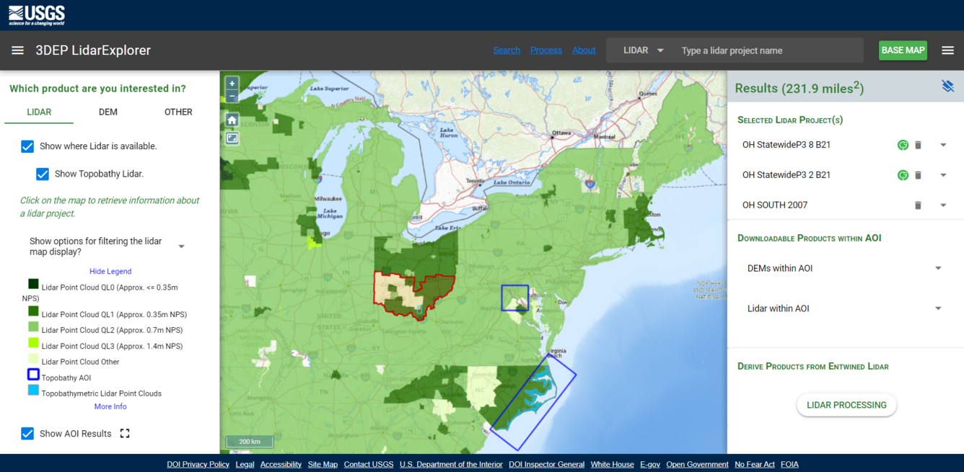Screen dimensions: 964x472
Task: Disable Show AOI Results checkbox
Action: point(27,433)
